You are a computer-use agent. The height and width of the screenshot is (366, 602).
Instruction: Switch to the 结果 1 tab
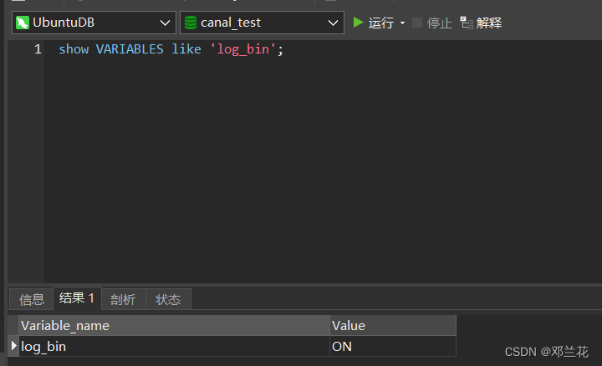pos(77,297)
